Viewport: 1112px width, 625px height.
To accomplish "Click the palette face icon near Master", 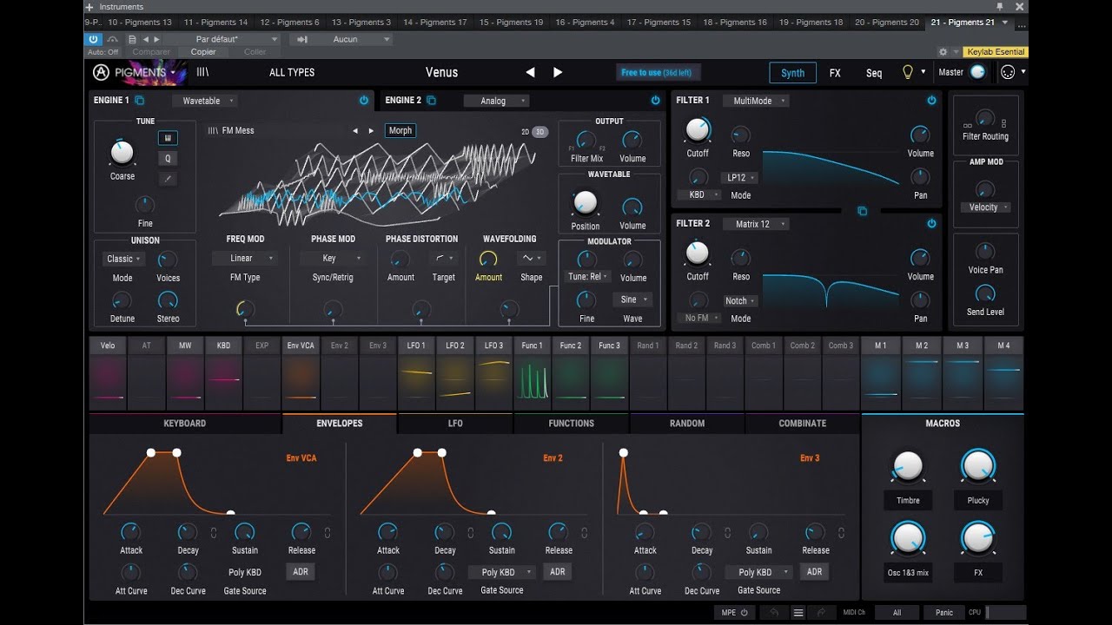I will click(1008, 72).
